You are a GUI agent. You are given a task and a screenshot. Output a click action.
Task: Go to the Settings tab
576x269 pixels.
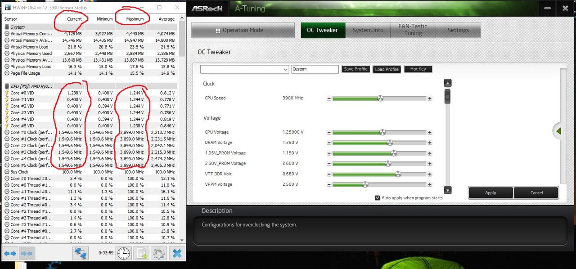(458, 30)
